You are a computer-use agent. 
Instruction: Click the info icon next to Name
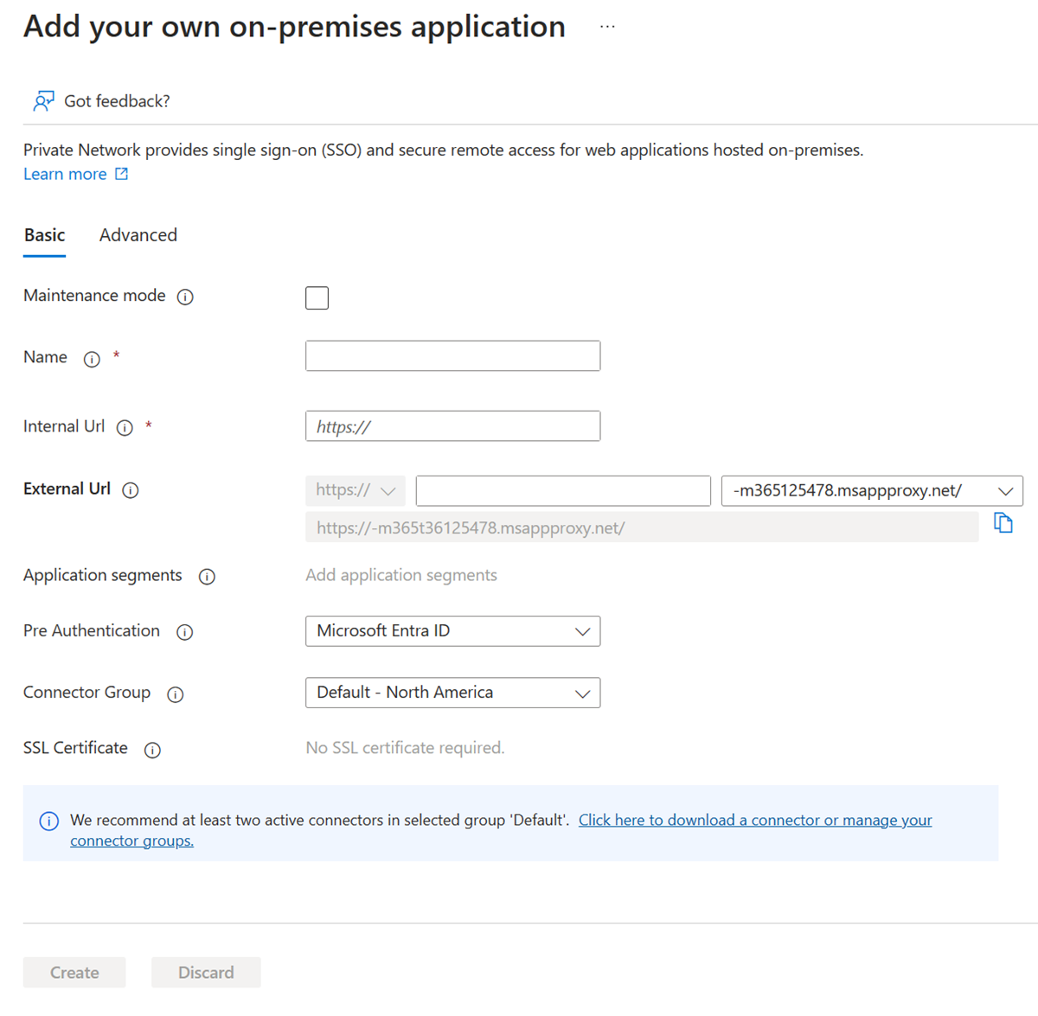point(92,360)
